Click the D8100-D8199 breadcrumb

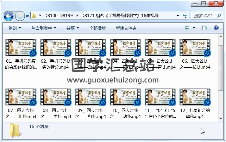(59, 15)
